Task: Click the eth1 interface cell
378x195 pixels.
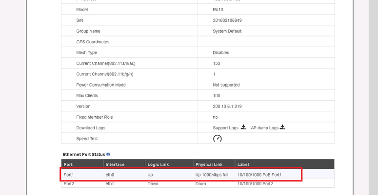Action: (110, 184)
